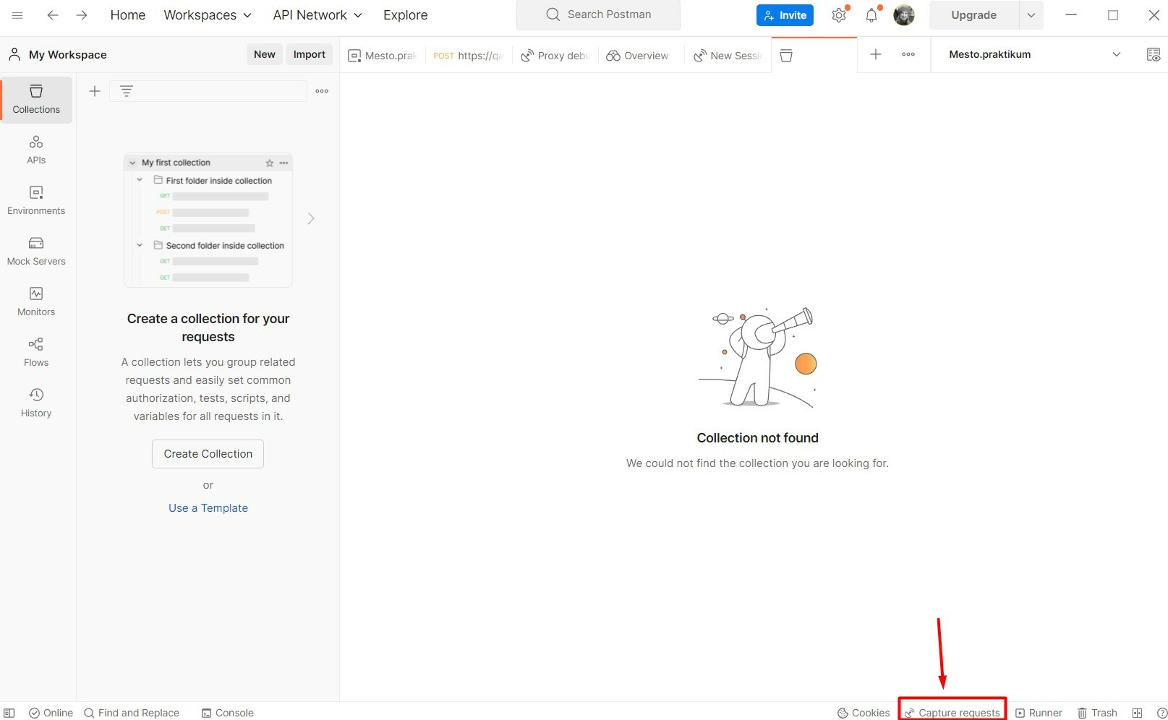Image resolution: width=1168 pixels, height=720 pixels.
Task: Open the Console
Action: point(227,713)
